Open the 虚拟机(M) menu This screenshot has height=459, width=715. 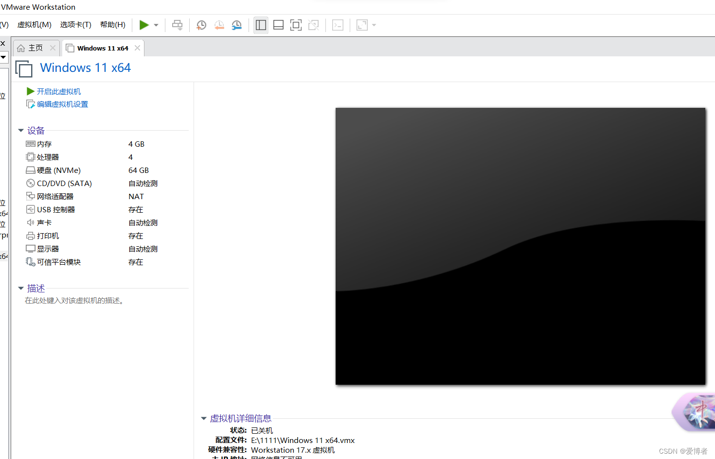(x=35, y=25)
